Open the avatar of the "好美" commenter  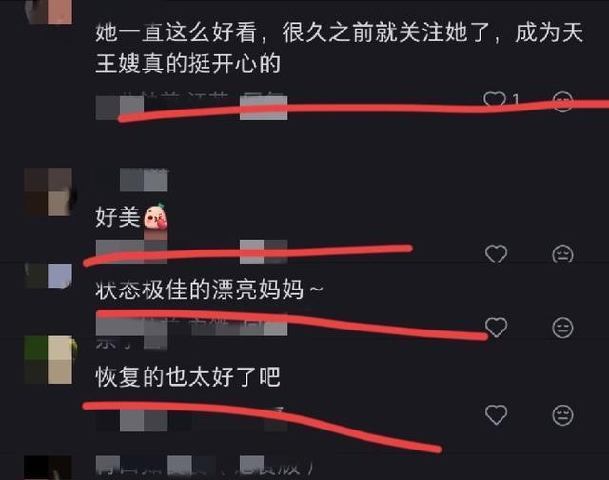49,191
